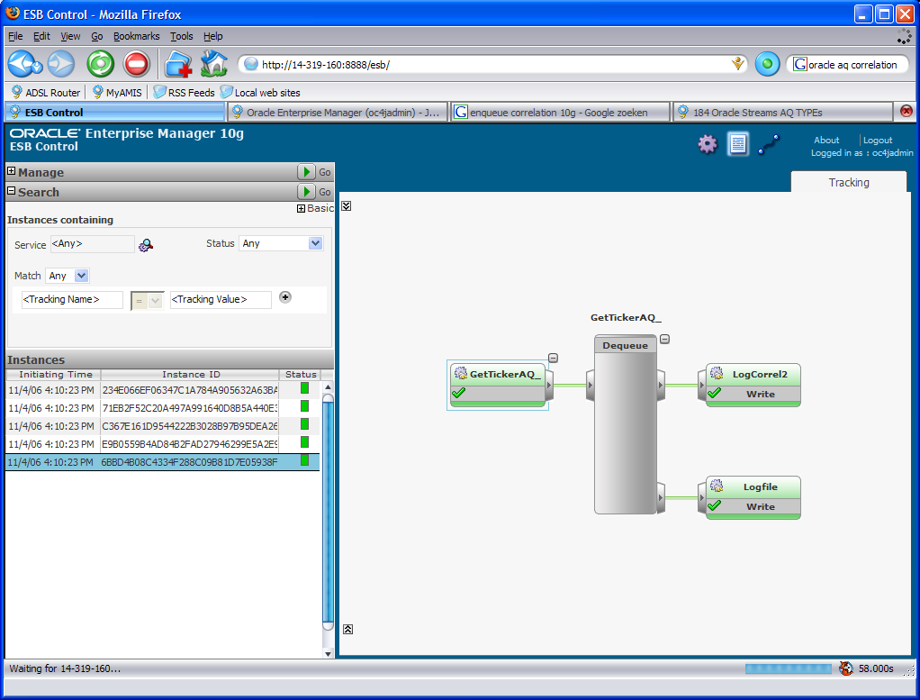The height and width of the screenshot is (700, 920).
Task: Open the routing map icon in header
Action: pos(768,144)
